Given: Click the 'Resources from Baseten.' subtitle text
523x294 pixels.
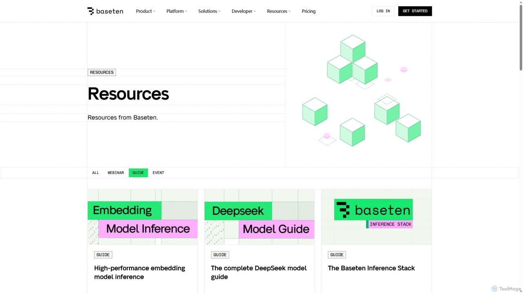Looking at the screenshot, I should click(123, 118).
